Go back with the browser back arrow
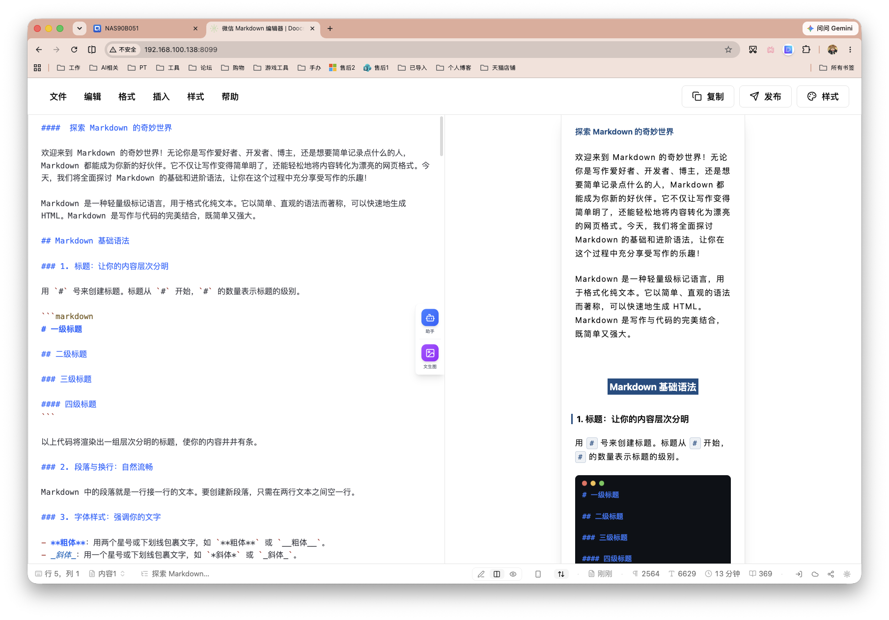This screenshot has width=889, height=620. coord(39,50)
